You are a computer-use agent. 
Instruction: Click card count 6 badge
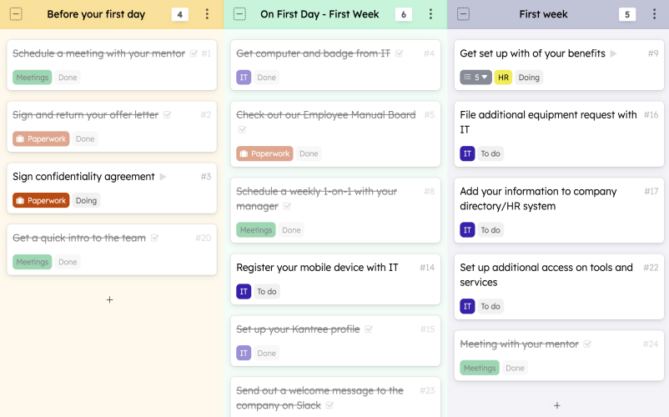[x=403, y=14]
